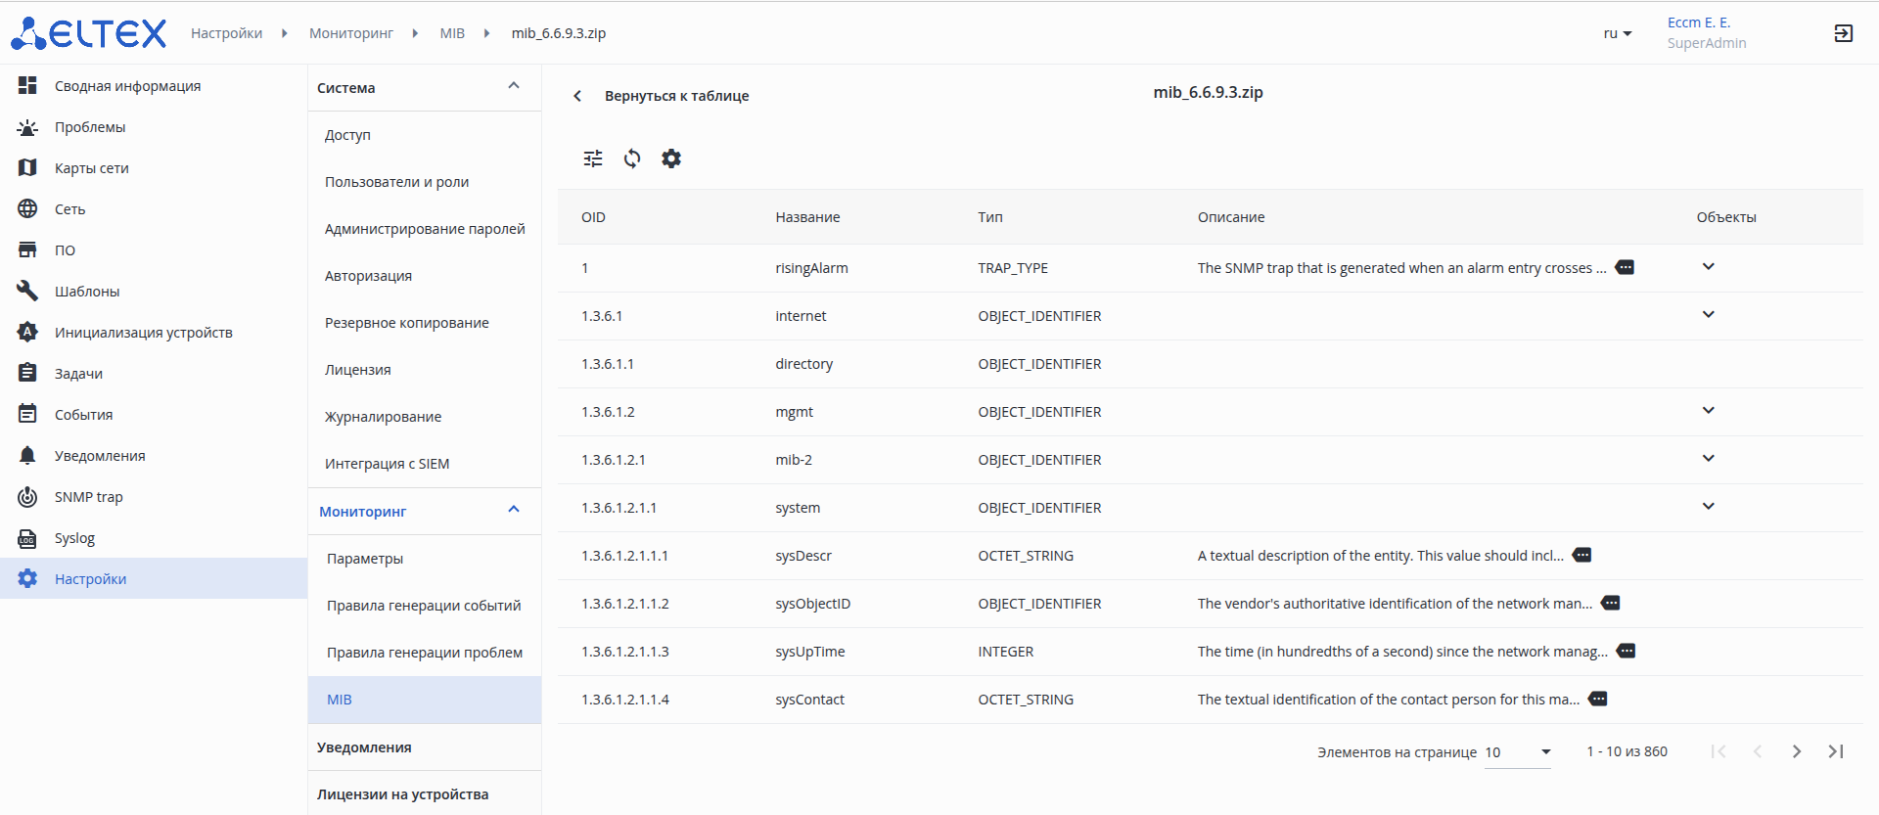Open SNMP trap section in sidebar
The image size is (1879, 815).
tap(88, 497)
